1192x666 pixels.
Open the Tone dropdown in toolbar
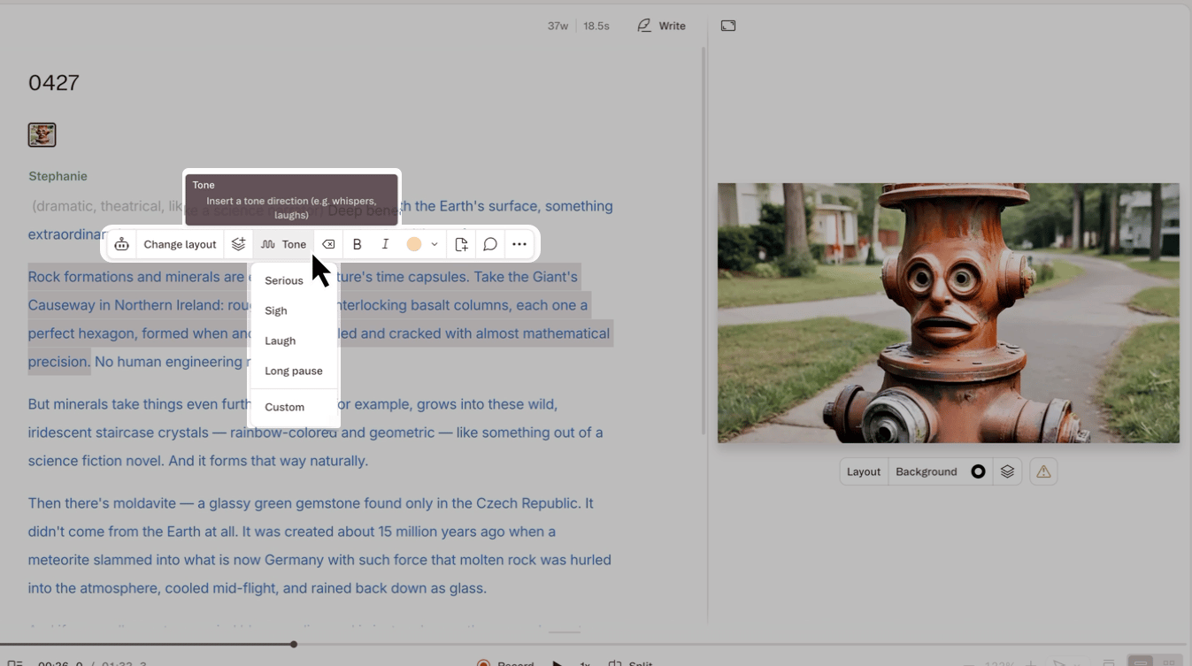click(x=284, y=244)
